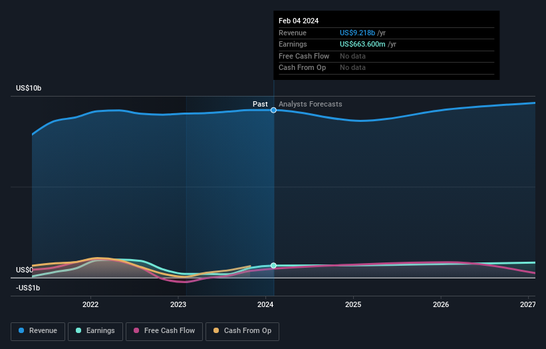Toggle the Earnings series legend button

point(95,331)
